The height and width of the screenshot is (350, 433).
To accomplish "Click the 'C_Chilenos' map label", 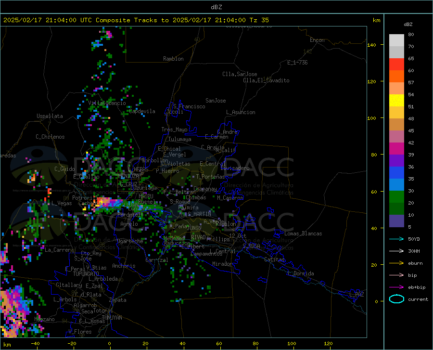I will coord(50,137).
